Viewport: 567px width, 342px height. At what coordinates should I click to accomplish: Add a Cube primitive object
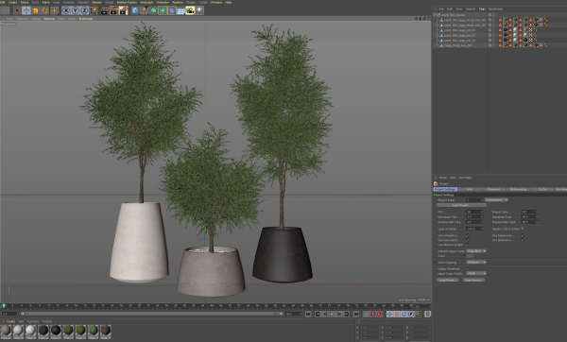[135, 10]
